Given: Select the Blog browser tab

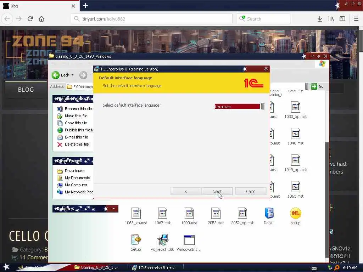Looking at the screenshot, I should pos(39,6).
